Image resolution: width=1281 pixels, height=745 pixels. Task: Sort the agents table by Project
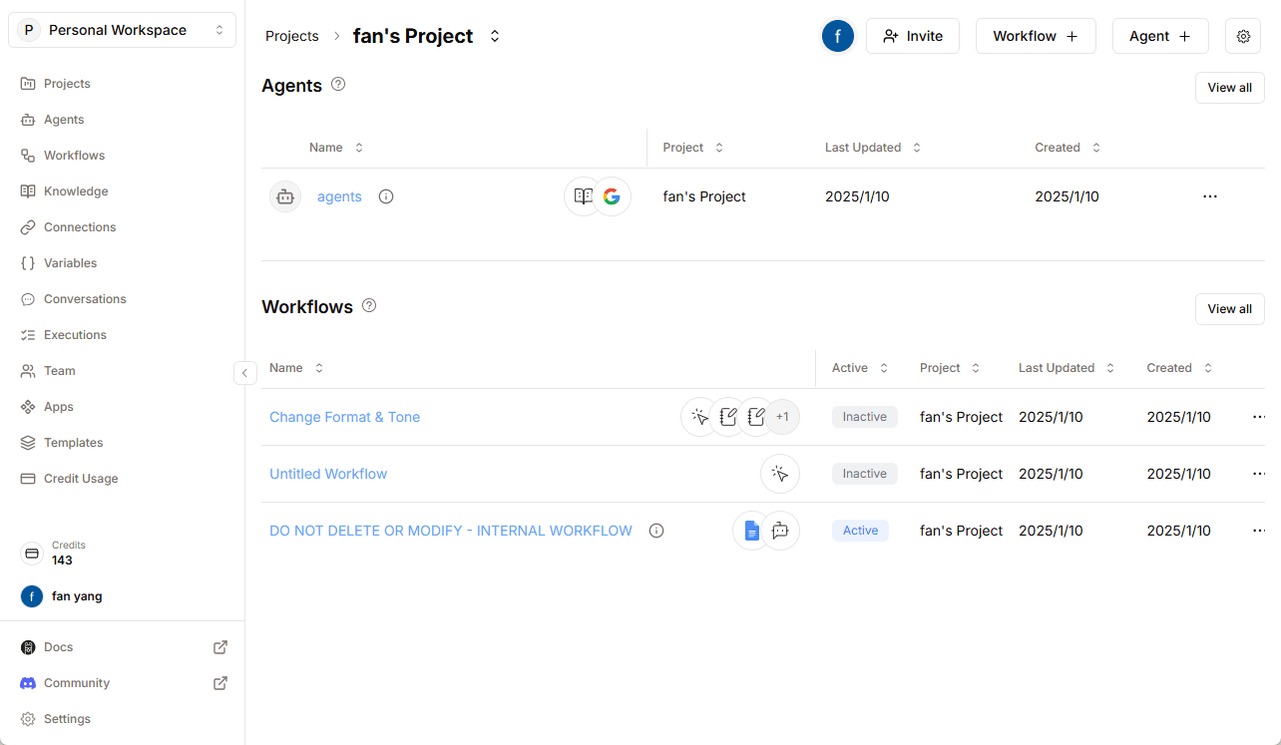[x=693, y=148]
